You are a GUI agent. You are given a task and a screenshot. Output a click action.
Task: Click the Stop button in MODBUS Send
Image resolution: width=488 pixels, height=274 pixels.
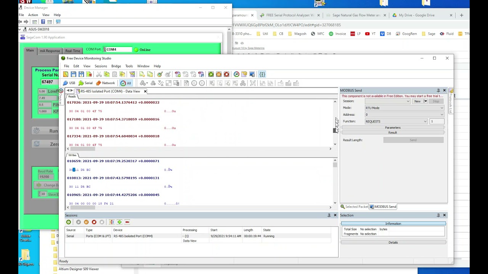[436, 102]
